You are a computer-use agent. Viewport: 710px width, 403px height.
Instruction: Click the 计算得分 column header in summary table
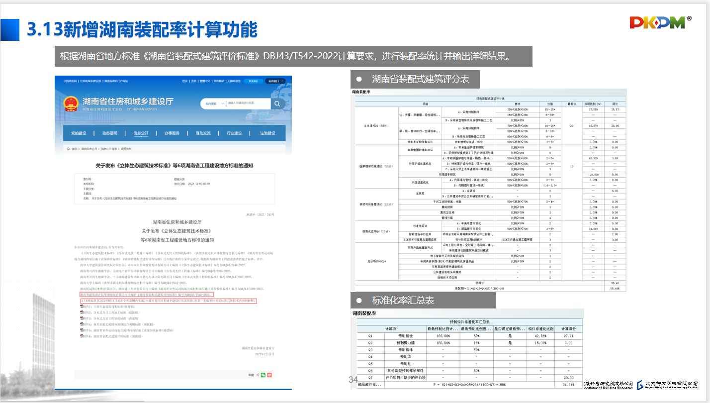coord(568,329)
